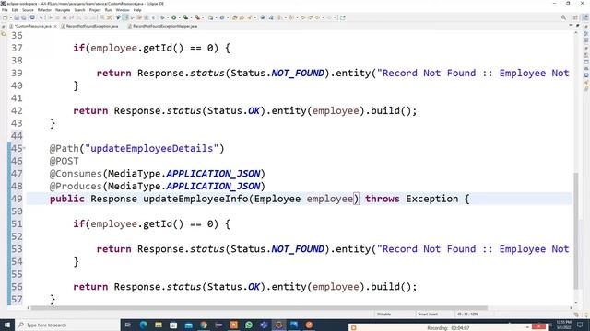Click the Coverage run icon
590x331 pixels.
point(185,17)
